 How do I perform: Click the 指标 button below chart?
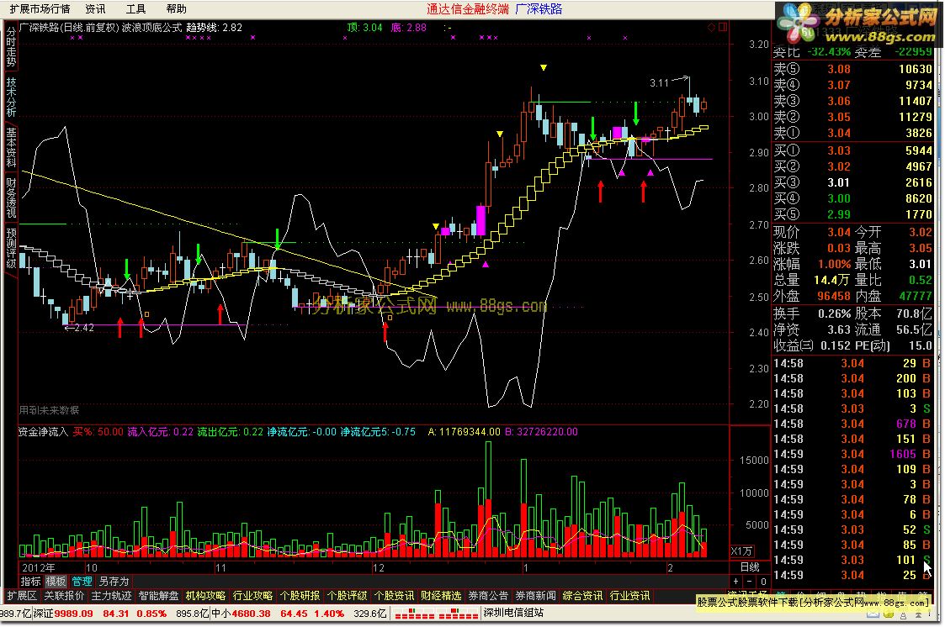tap(31, 582)
